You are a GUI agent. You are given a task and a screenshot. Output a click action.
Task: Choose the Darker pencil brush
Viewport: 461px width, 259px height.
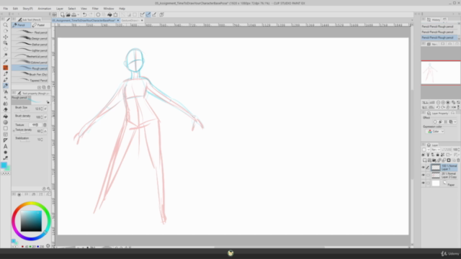point(30,45)
